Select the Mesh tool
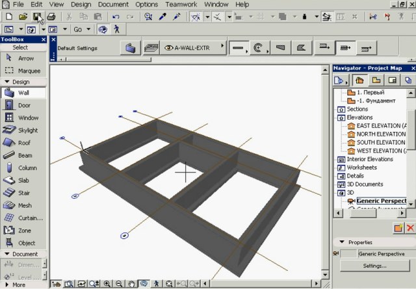Viewport: 416px width, 289px height. [x=23, y=206]
